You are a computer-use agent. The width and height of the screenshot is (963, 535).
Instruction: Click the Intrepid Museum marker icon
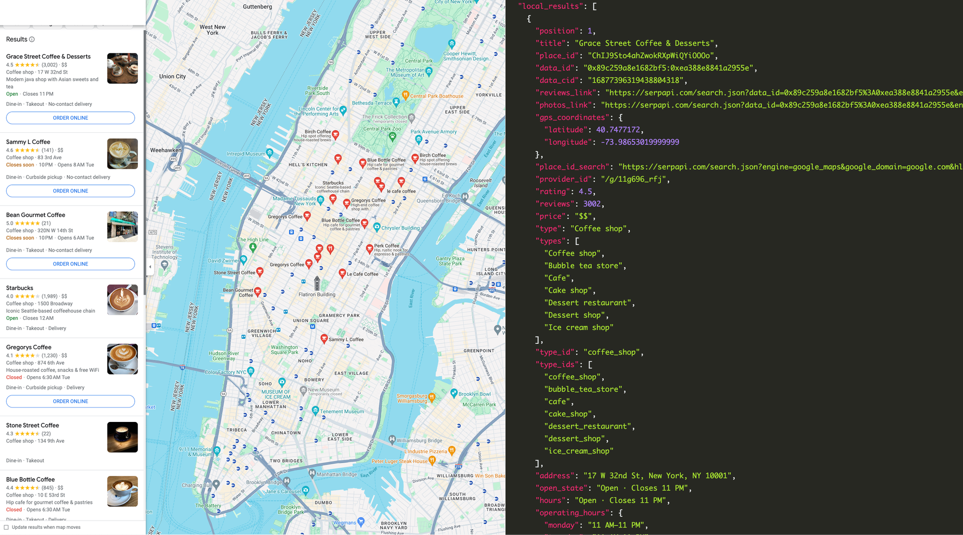(x=270, y=153)
